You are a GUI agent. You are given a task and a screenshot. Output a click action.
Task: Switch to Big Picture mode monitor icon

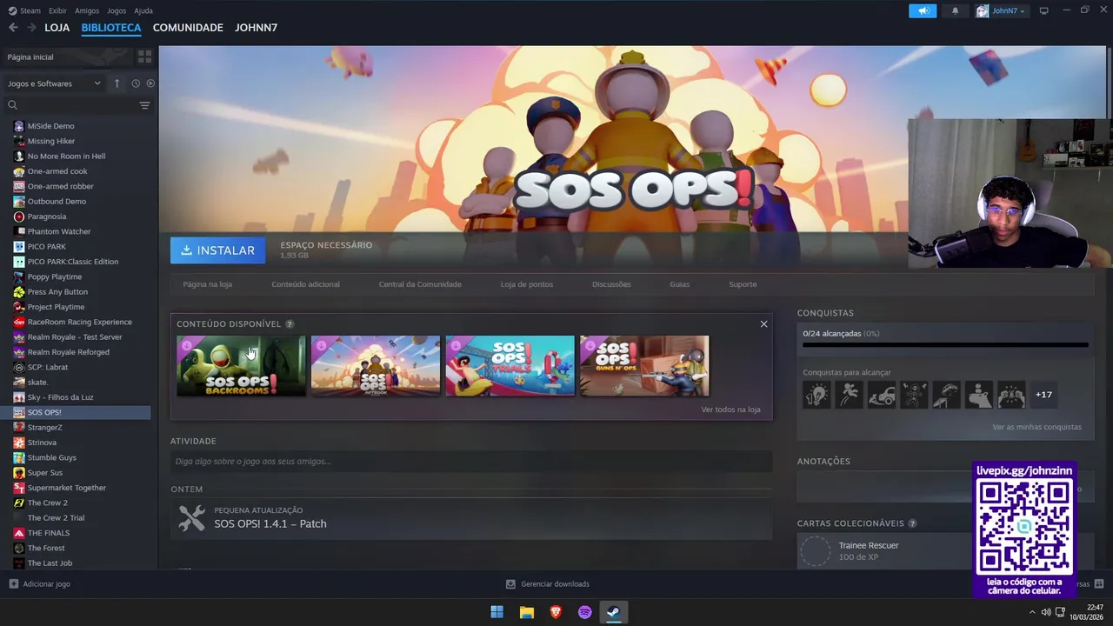pyautogui.click(x=1044, y=10)
